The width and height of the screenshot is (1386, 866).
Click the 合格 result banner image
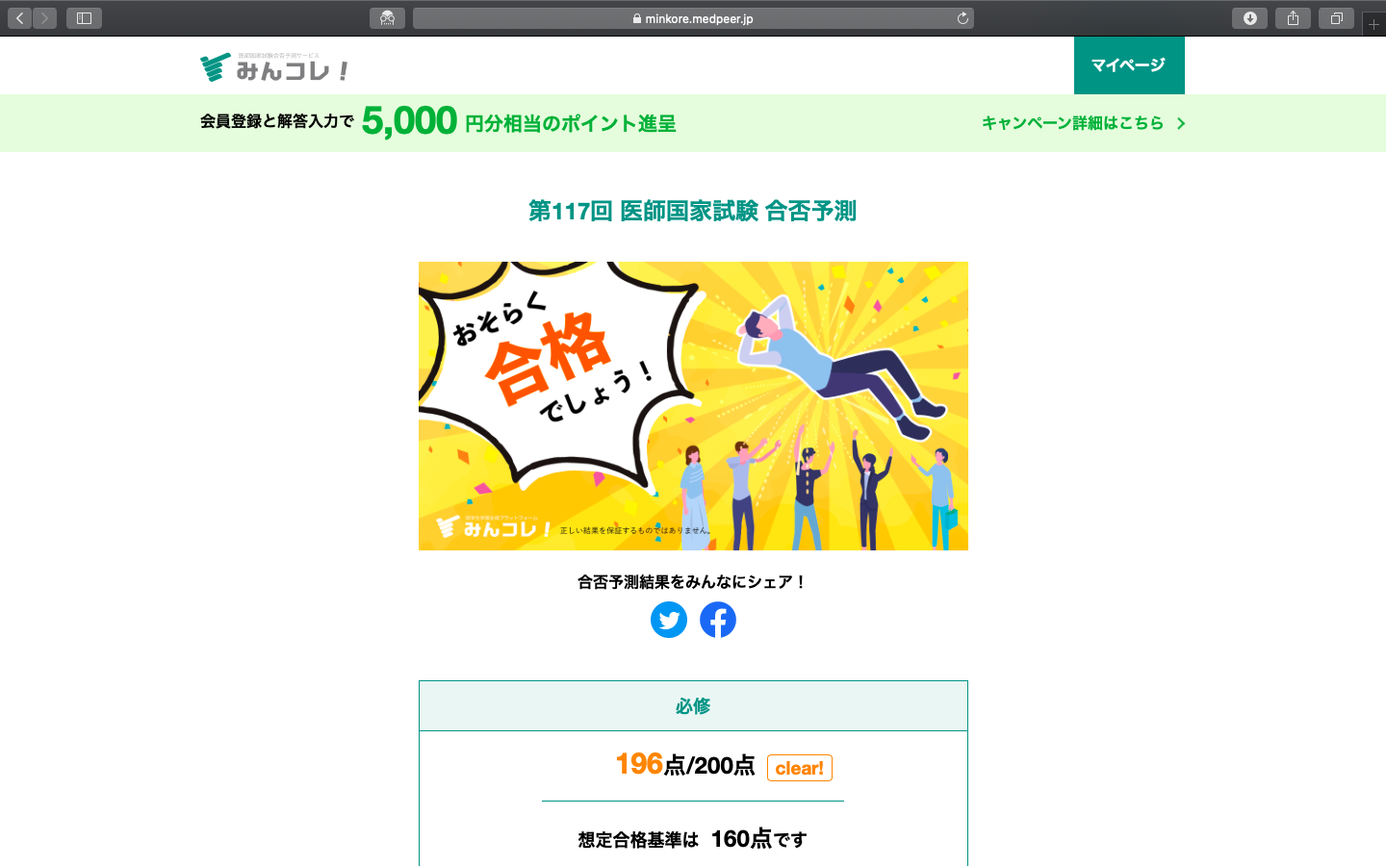point(693,406)
